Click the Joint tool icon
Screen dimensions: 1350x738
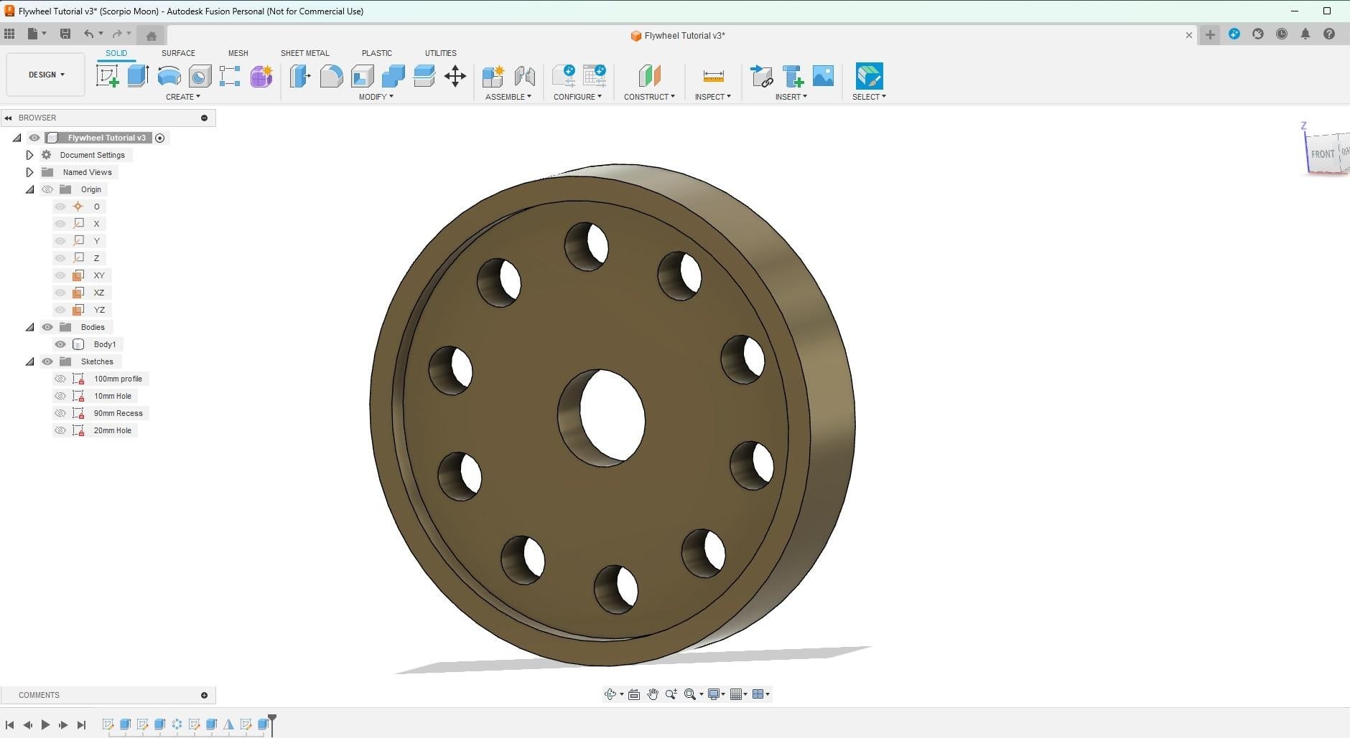[524, 76]
